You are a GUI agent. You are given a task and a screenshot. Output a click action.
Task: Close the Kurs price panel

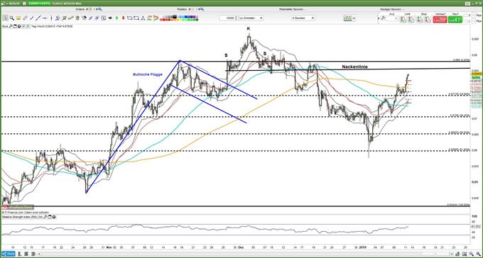tap(19, 26)
